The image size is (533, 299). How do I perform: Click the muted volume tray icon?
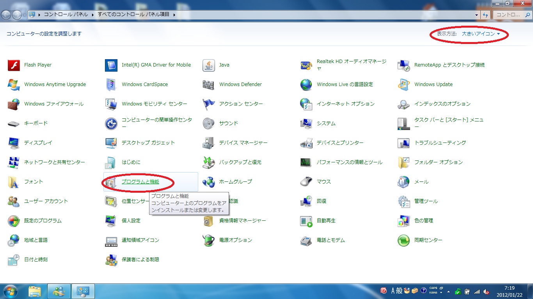tap(486, 291)
